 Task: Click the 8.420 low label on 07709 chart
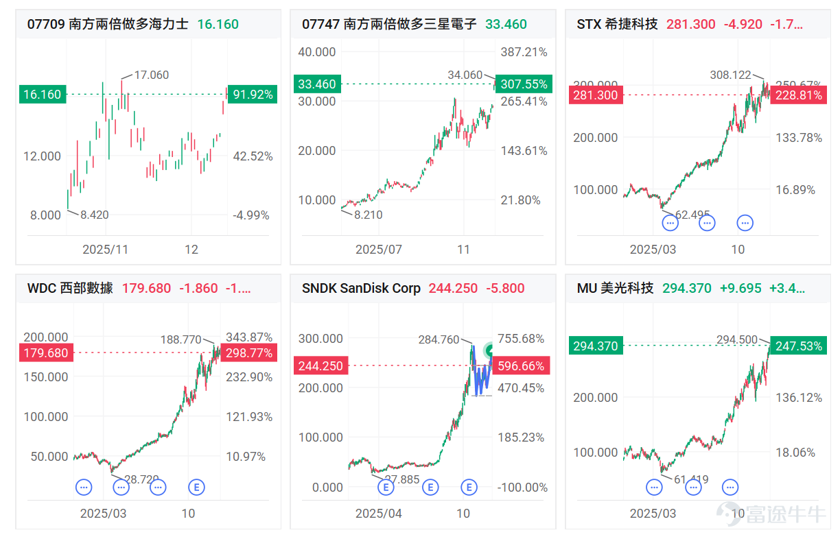click(95, 215)
